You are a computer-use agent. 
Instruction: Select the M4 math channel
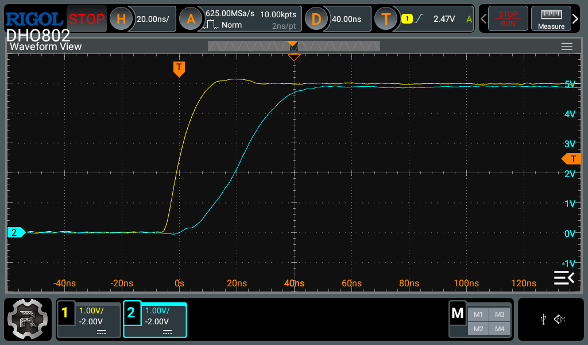[x=499, y=328]
